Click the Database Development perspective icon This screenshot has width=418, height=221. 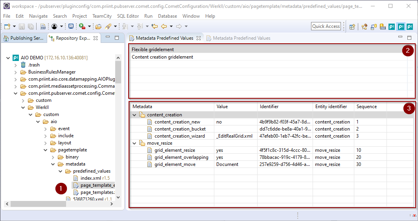(373, 27)
